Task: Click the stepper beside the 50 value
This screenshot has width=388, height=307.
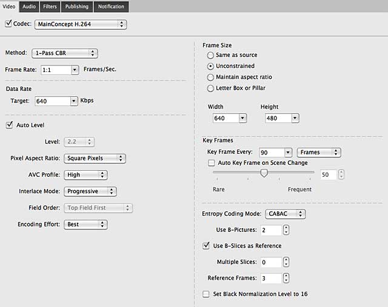Action: tap(341, 174)
